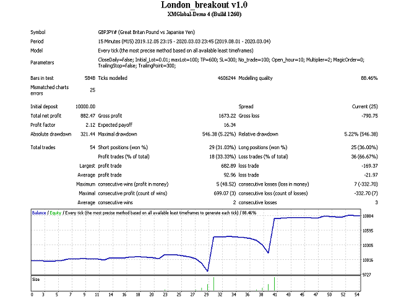Click the "Bars in test" label
396x297 pixels.
42,78
